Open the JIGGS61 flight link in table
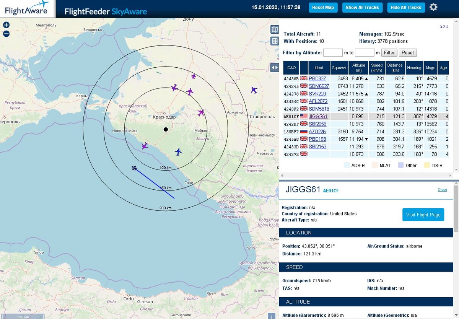The width and height of the screenshot is (459, 319). pyautogui.click(x=318, y=117)
